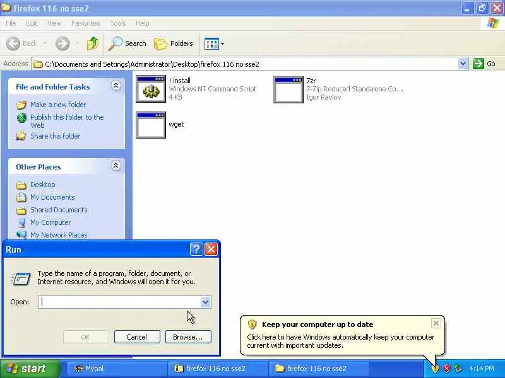Go up one folder level
The height and width of the screenshot is (378, 505).
pyautogui.click(x=93, y=43)
